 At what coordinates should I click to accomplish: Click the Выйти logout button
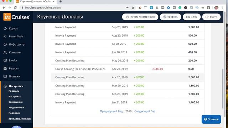click(x=211, y=17)
